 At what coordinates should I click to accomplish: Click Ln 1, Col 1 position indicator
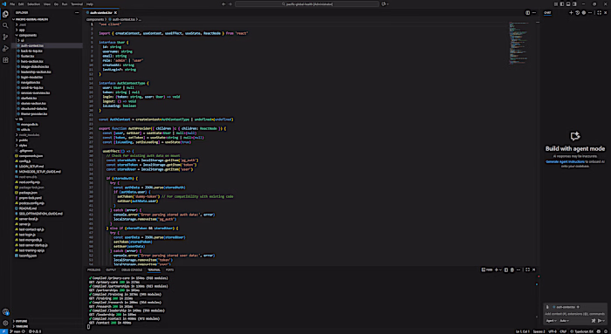523,331
